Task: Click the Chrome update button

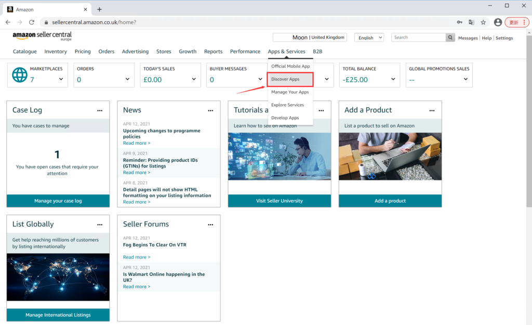Action: (x=516, y=22)
